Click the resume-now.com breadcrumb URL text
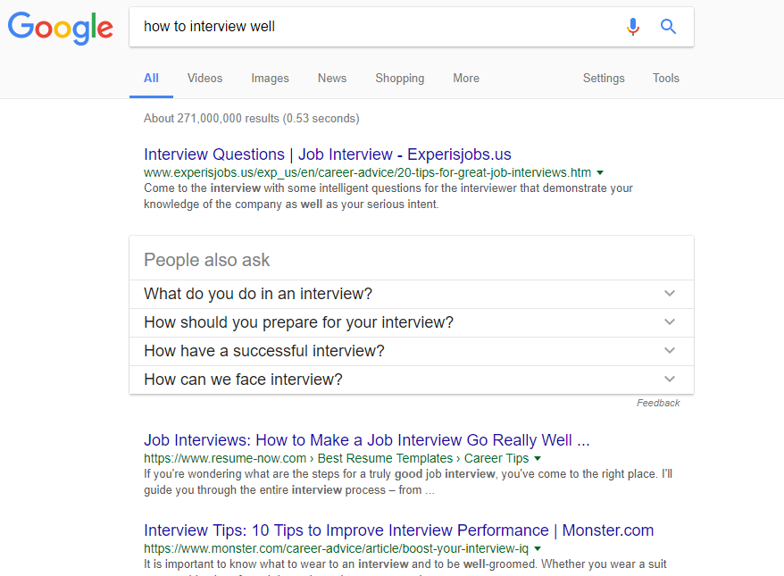 (x=336, y=458)
